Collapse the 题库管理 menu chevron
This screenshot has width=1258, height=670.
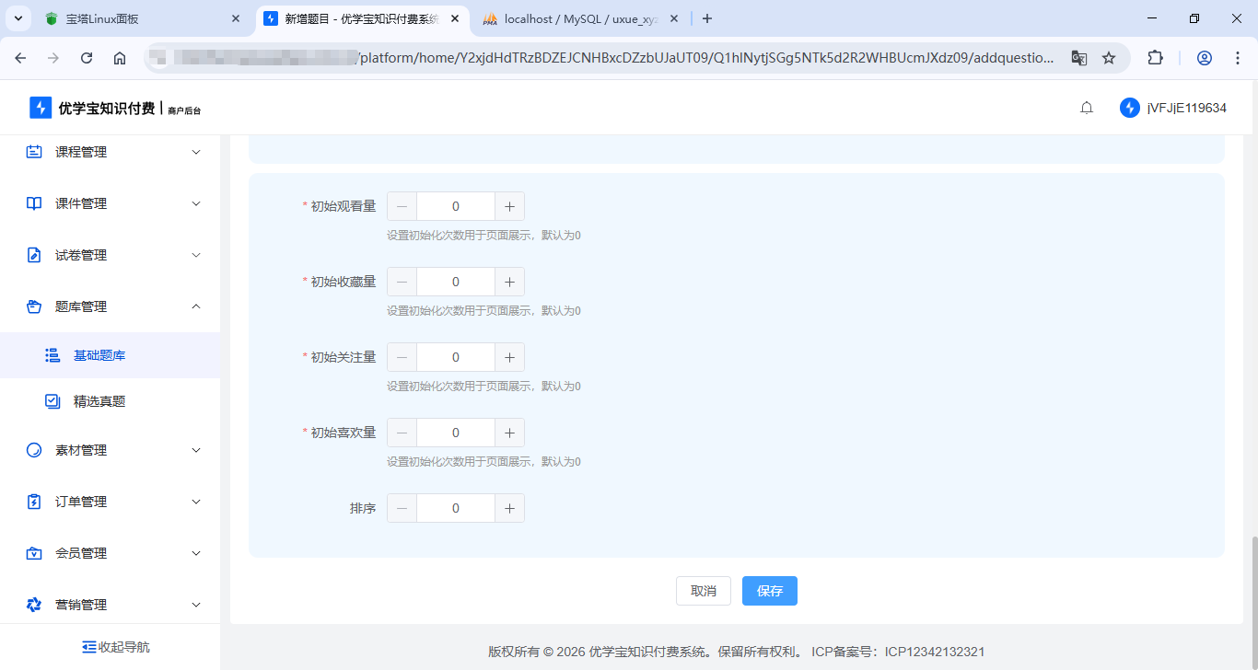coord(195,306)
